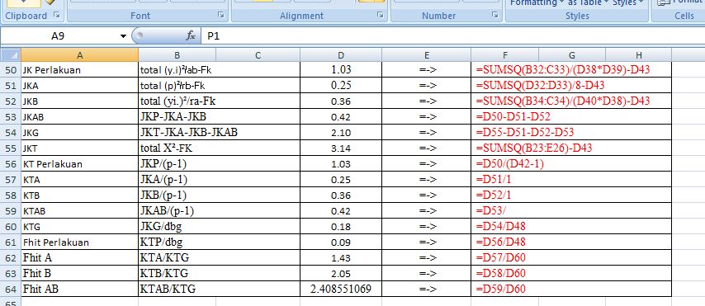Click formula text =D55-D51-D52-D53
The image size is (705, 306).
click(x=525, y=133)
